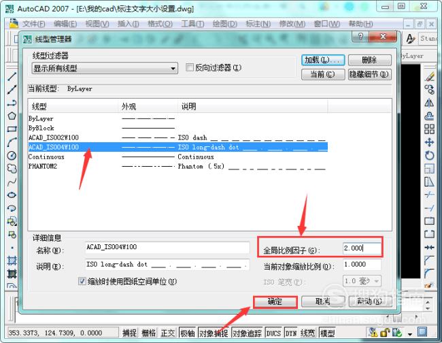This screenshot has height=343, width=442.
Task: Toggle 正交 ortho mode in status bar
Action: click(x=168, y=333)
